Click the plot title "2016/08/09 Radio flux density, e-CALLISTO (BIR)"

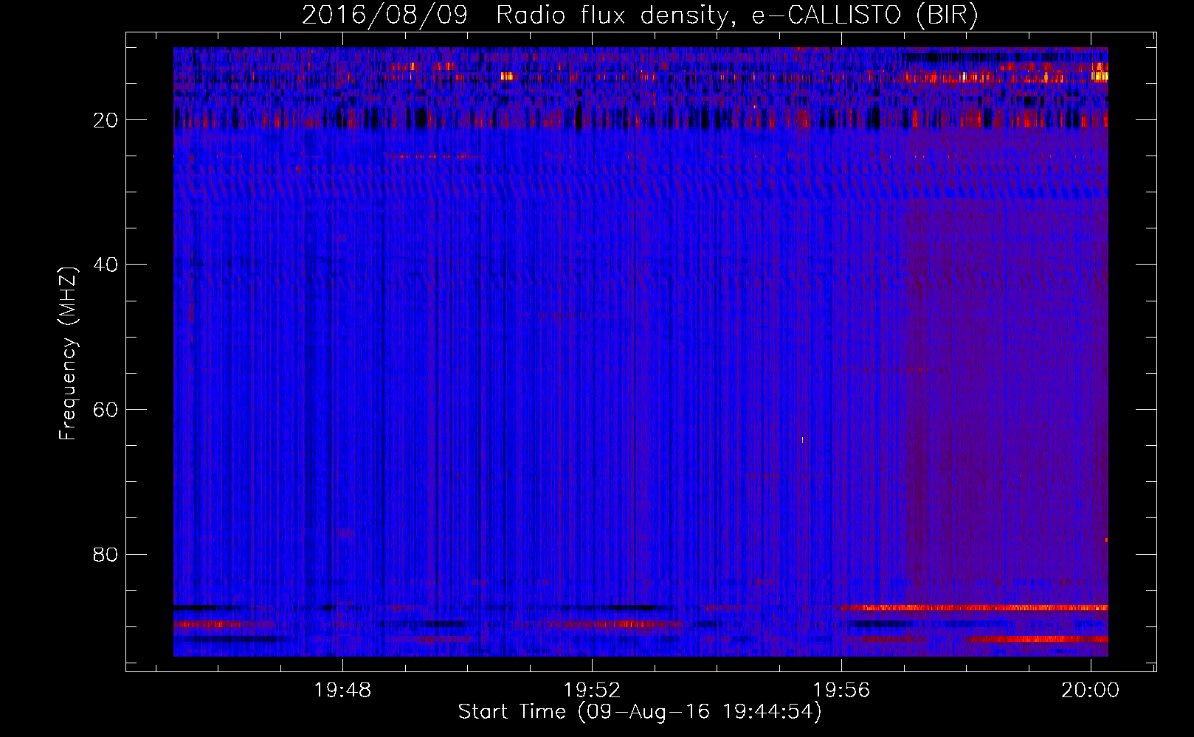click(640, 15)
